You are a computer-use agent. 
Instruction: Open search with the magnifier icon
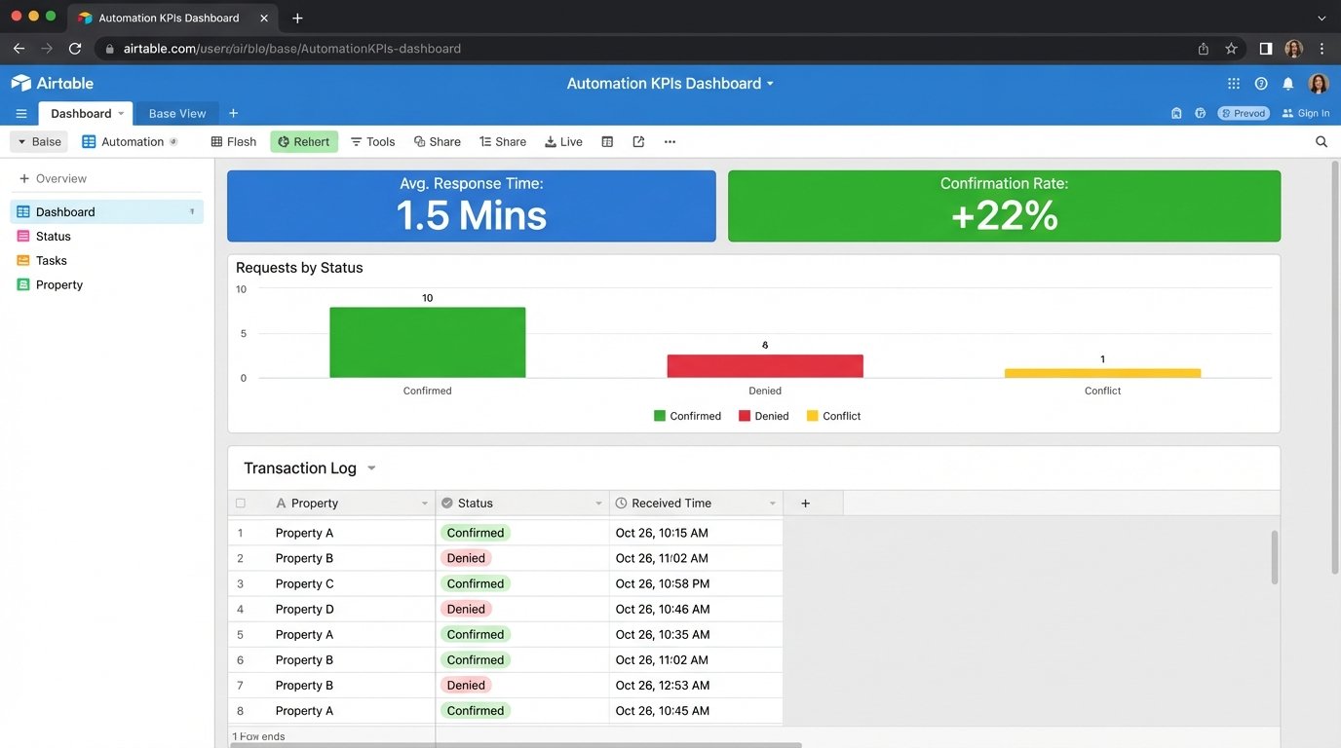coord(1322,141)
